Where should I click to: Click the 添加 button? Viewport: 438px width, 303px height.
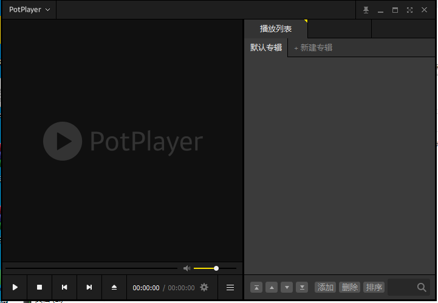pos(325,287)
